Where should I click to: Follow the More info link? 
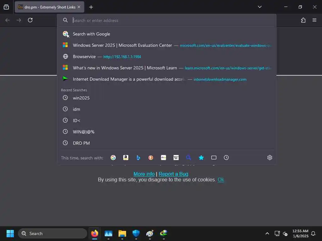coord(144,174)
